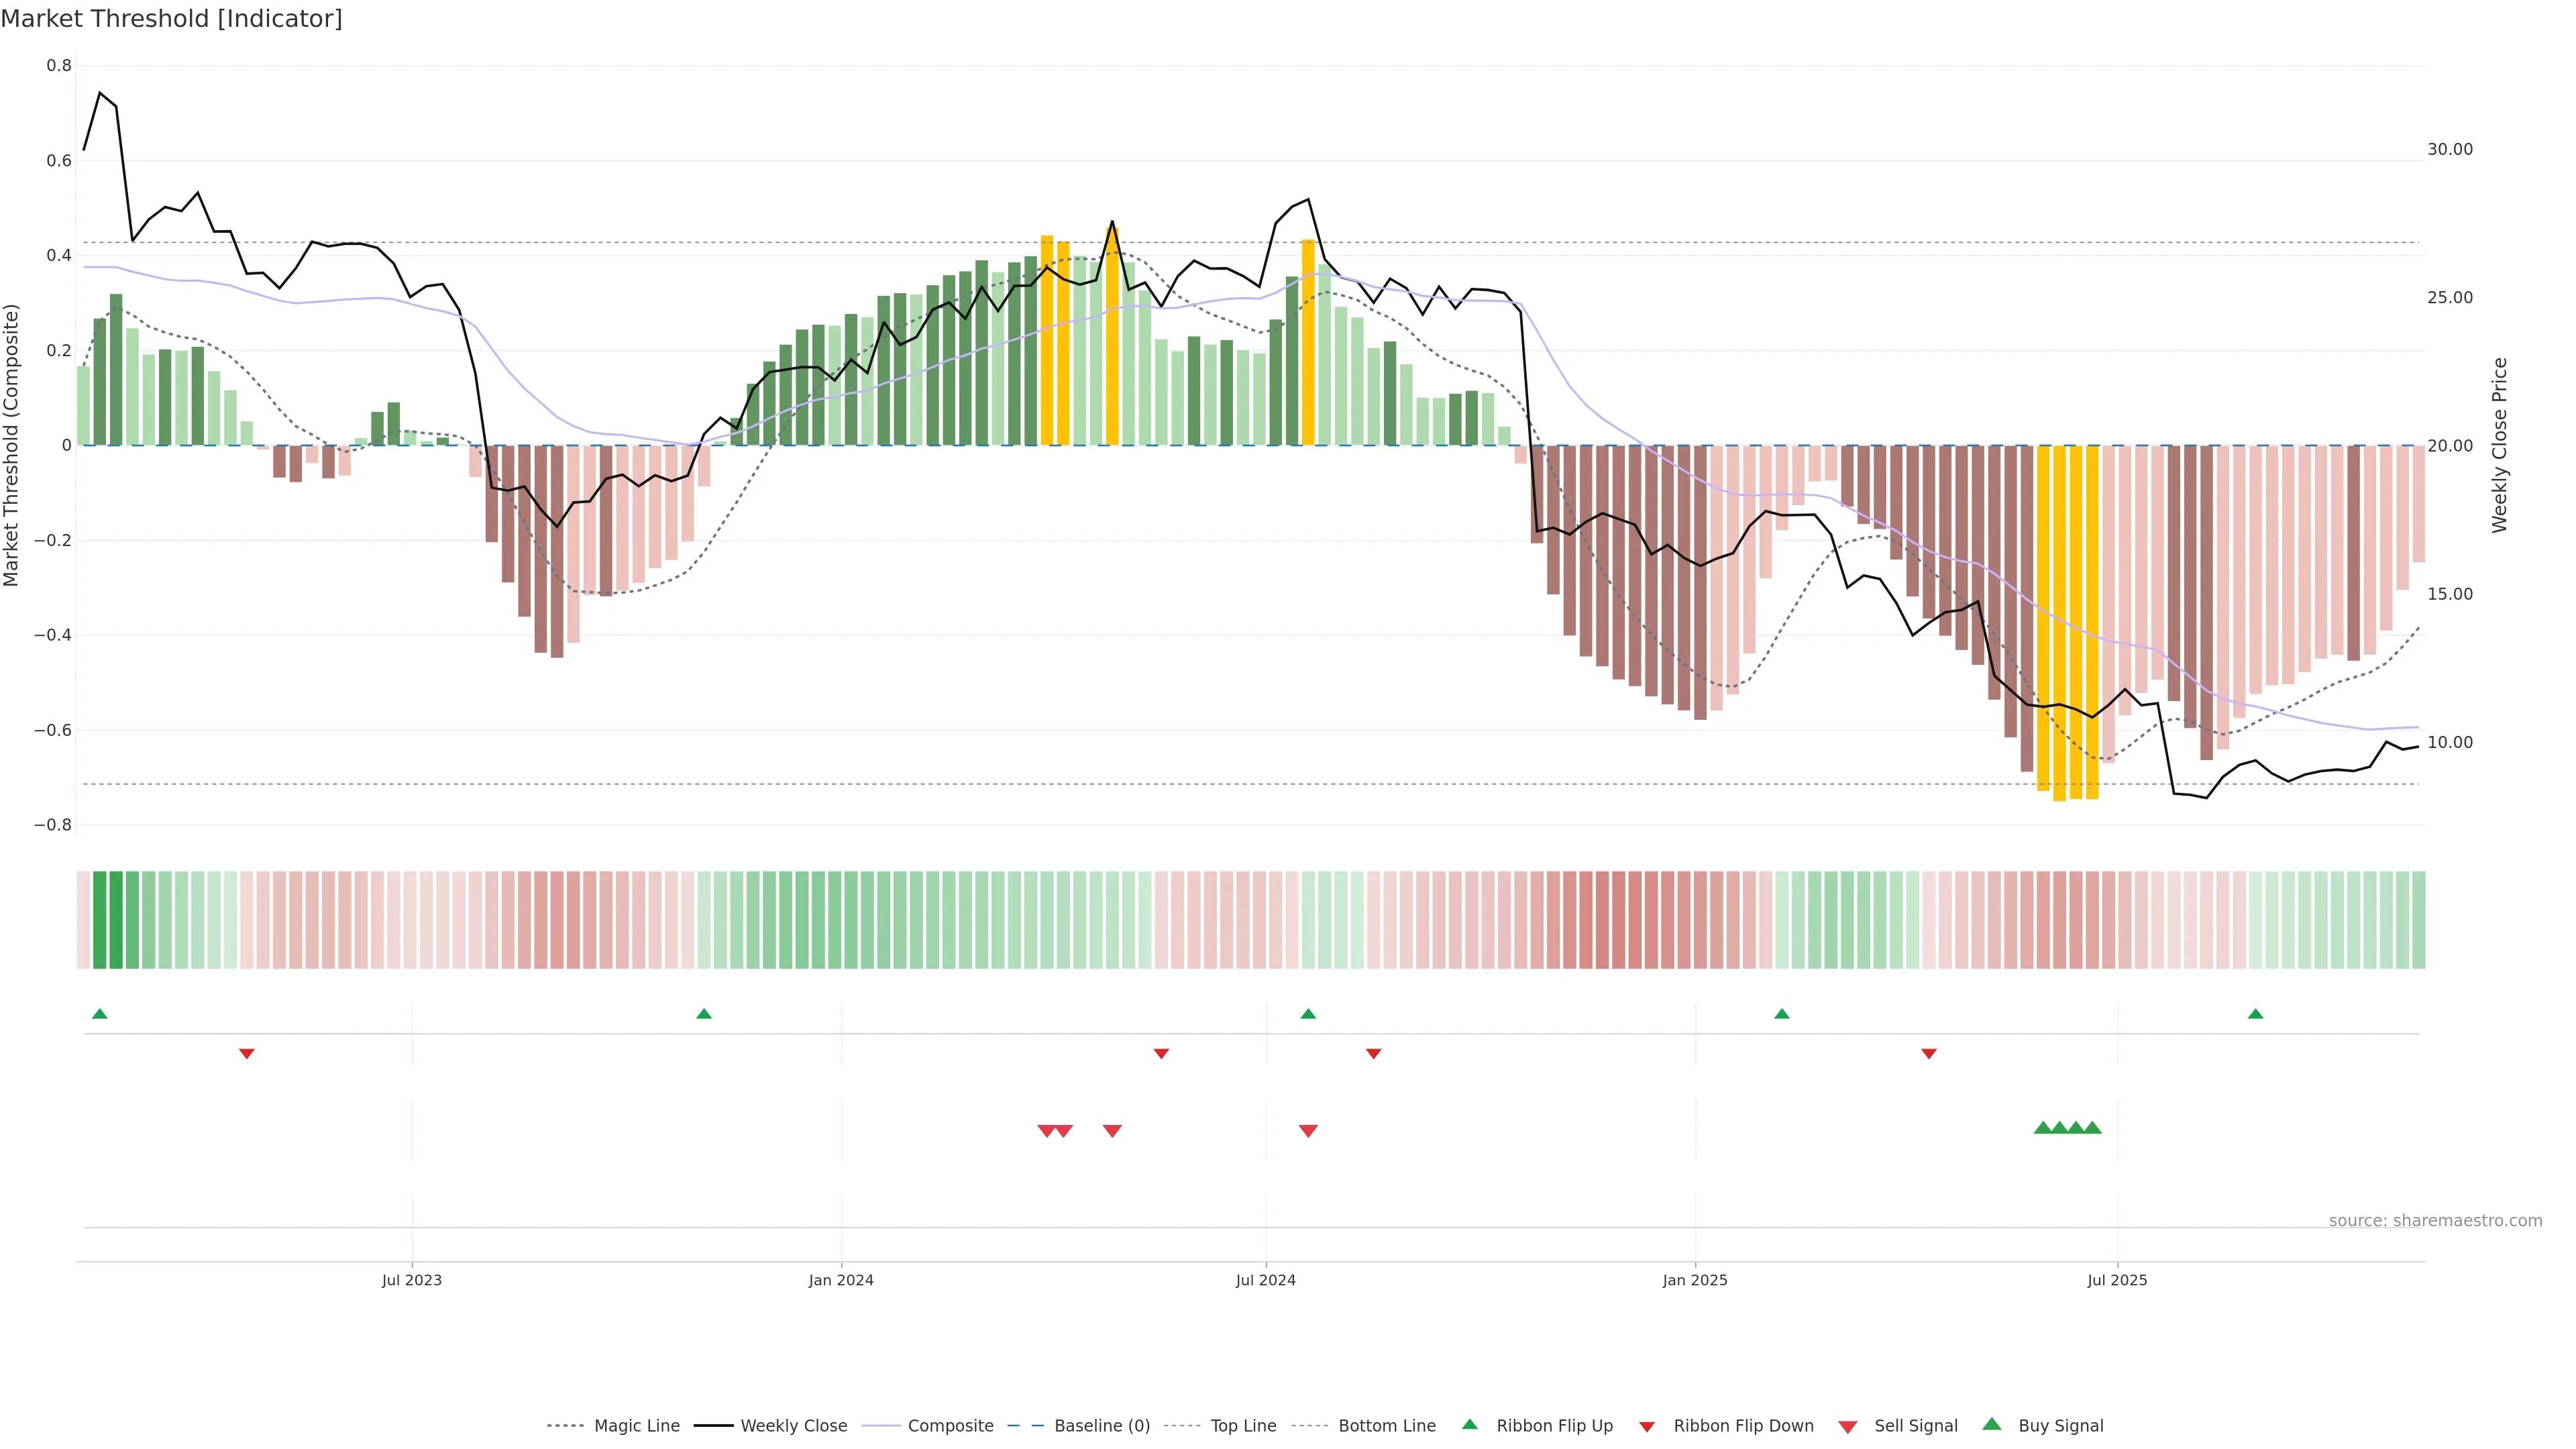Click the leftmost Buy Signal triangle on chart

(2043, 1128)
